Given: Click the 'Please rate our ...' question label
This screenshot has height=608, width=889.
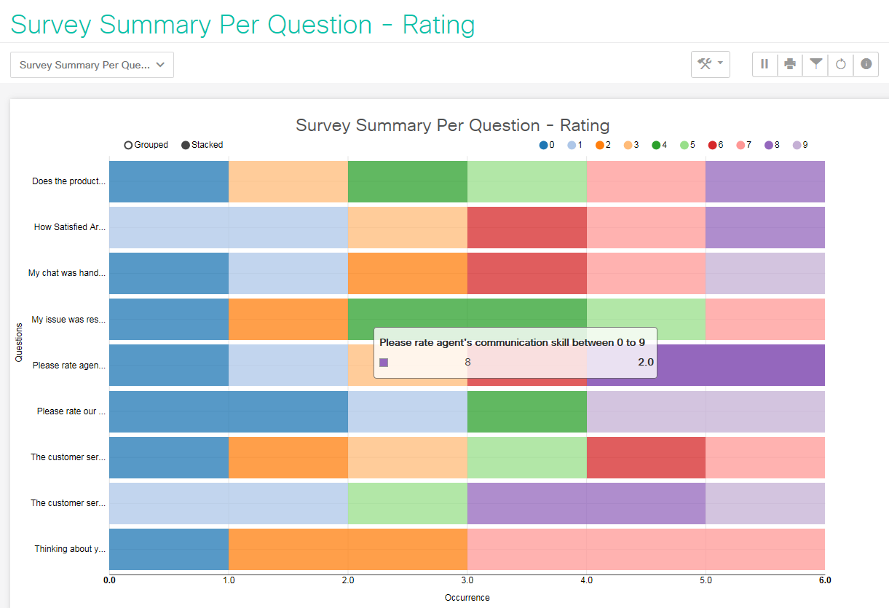Looking at the screenshot, I should [71, 411].
